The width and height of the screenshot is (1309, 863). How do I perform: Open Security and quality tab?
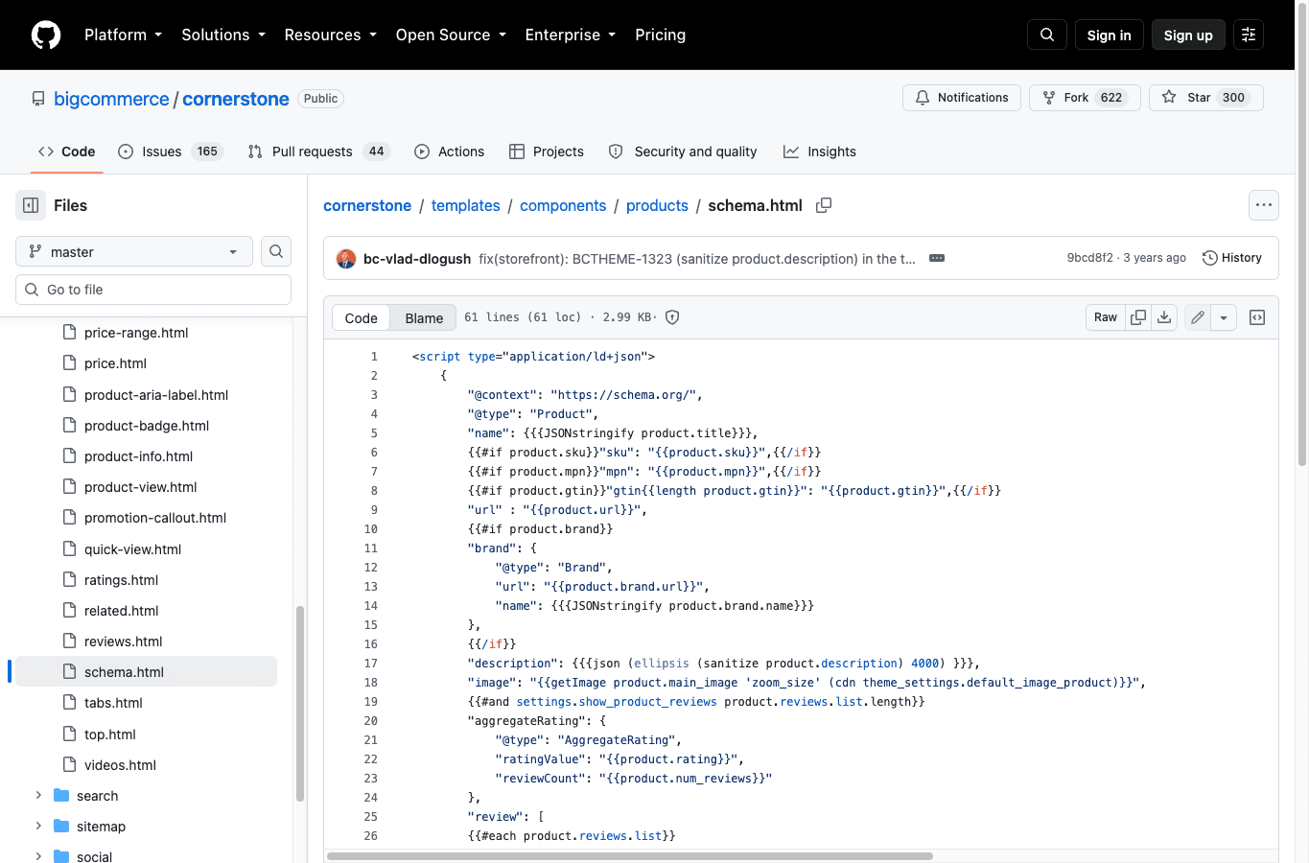683,152
